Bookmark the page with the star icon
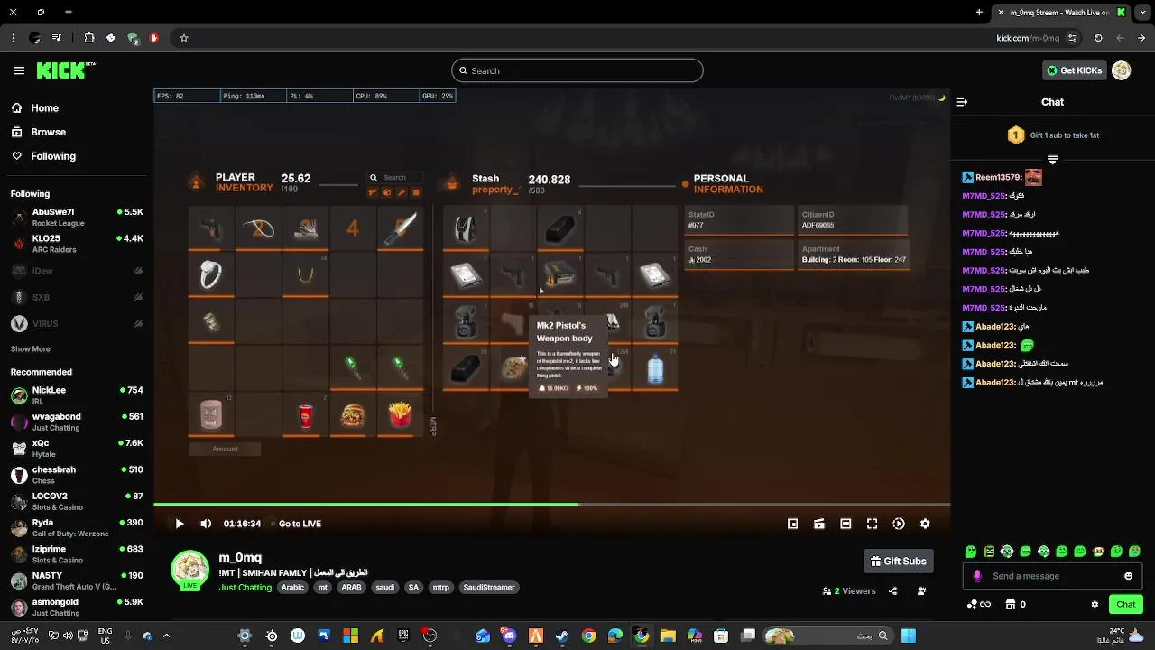Viewport: 1155px width, 650px height. tap(184, 38)
